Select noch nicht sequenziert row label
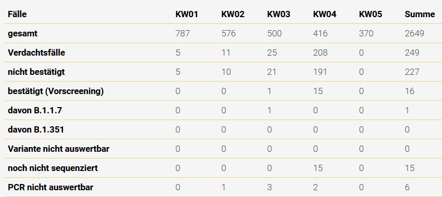This screenshot has height=197, width=442. [x=53, y=168]
